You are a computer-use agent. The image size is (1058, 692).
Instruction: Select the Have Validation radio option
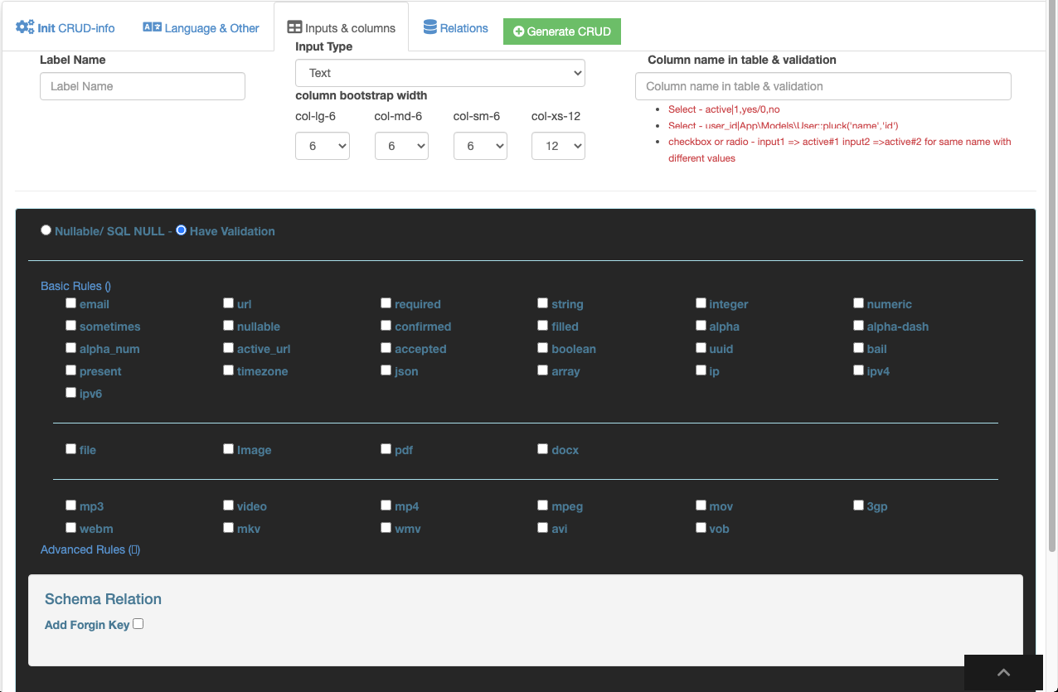(182, 230)
